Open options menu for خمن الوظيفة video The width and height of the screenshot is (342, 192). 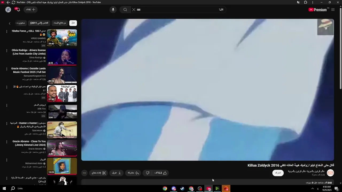pos(7,87)
